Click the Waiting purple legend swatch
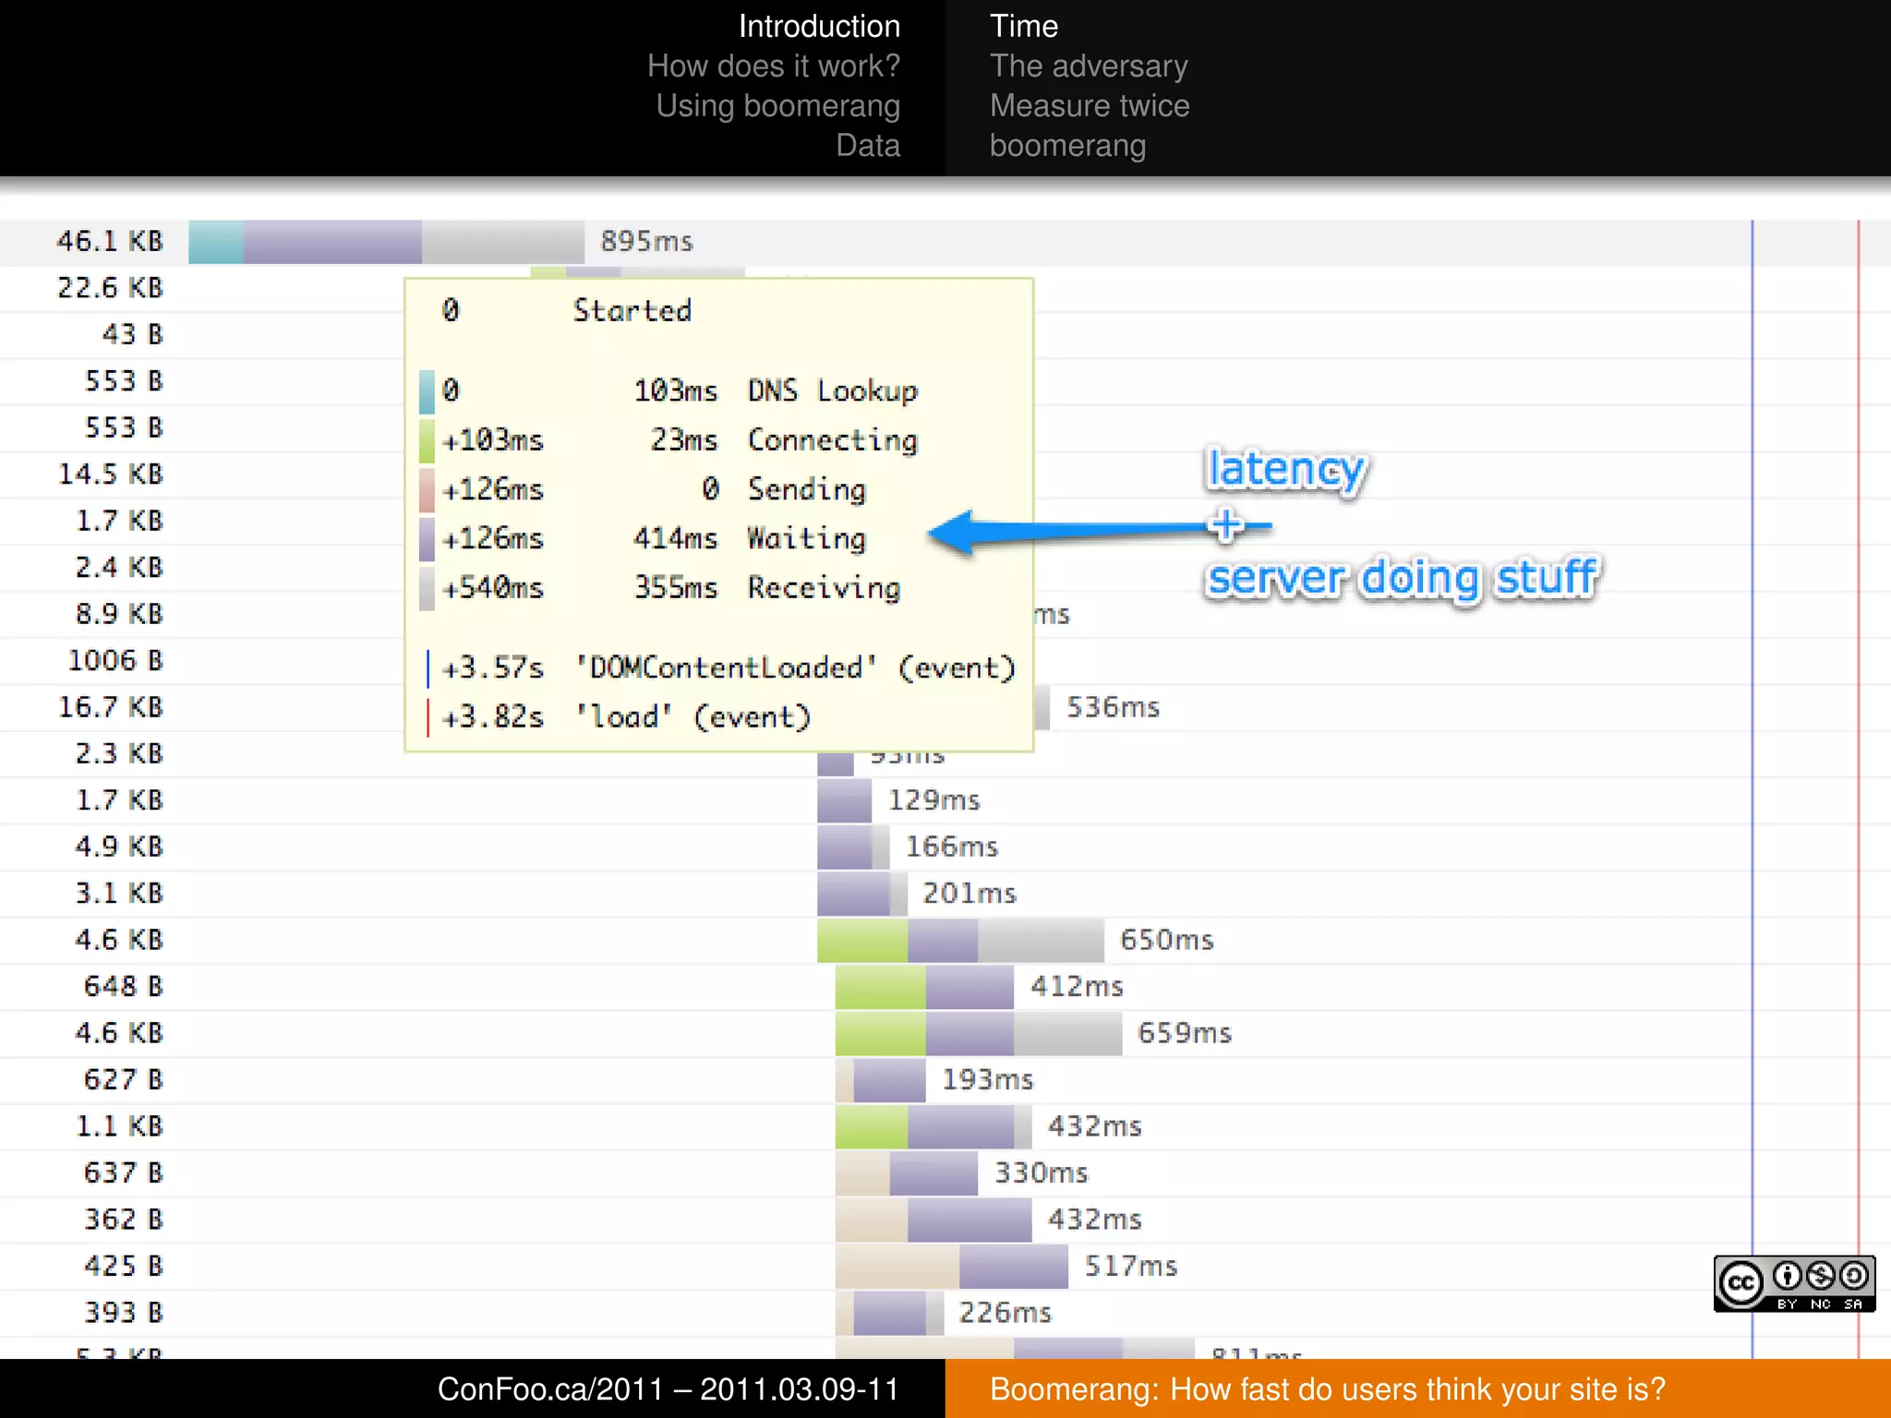Screen dimensions: 1891x1418 [427, 539]
